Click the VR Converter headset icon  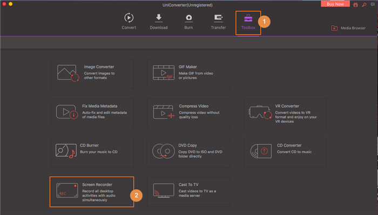[x=260, y=112]
